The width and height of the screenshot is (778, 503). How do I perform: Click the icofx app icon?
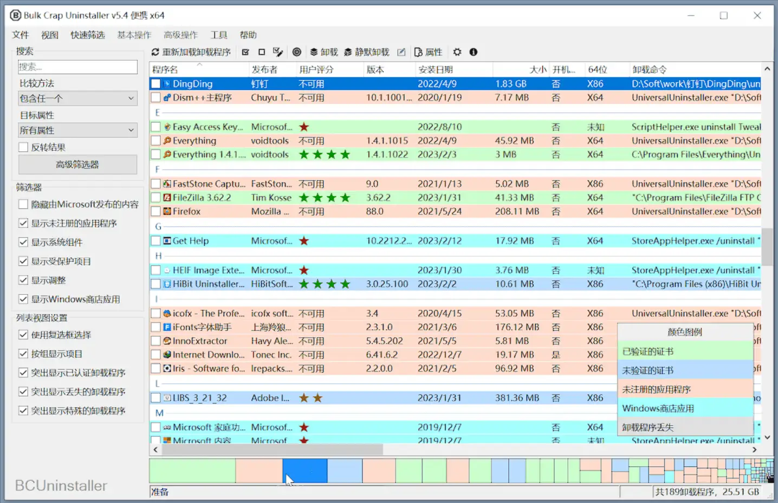167,313
